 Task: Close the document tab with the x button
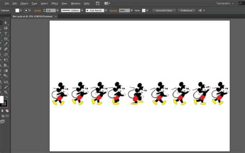pos(55,16)
